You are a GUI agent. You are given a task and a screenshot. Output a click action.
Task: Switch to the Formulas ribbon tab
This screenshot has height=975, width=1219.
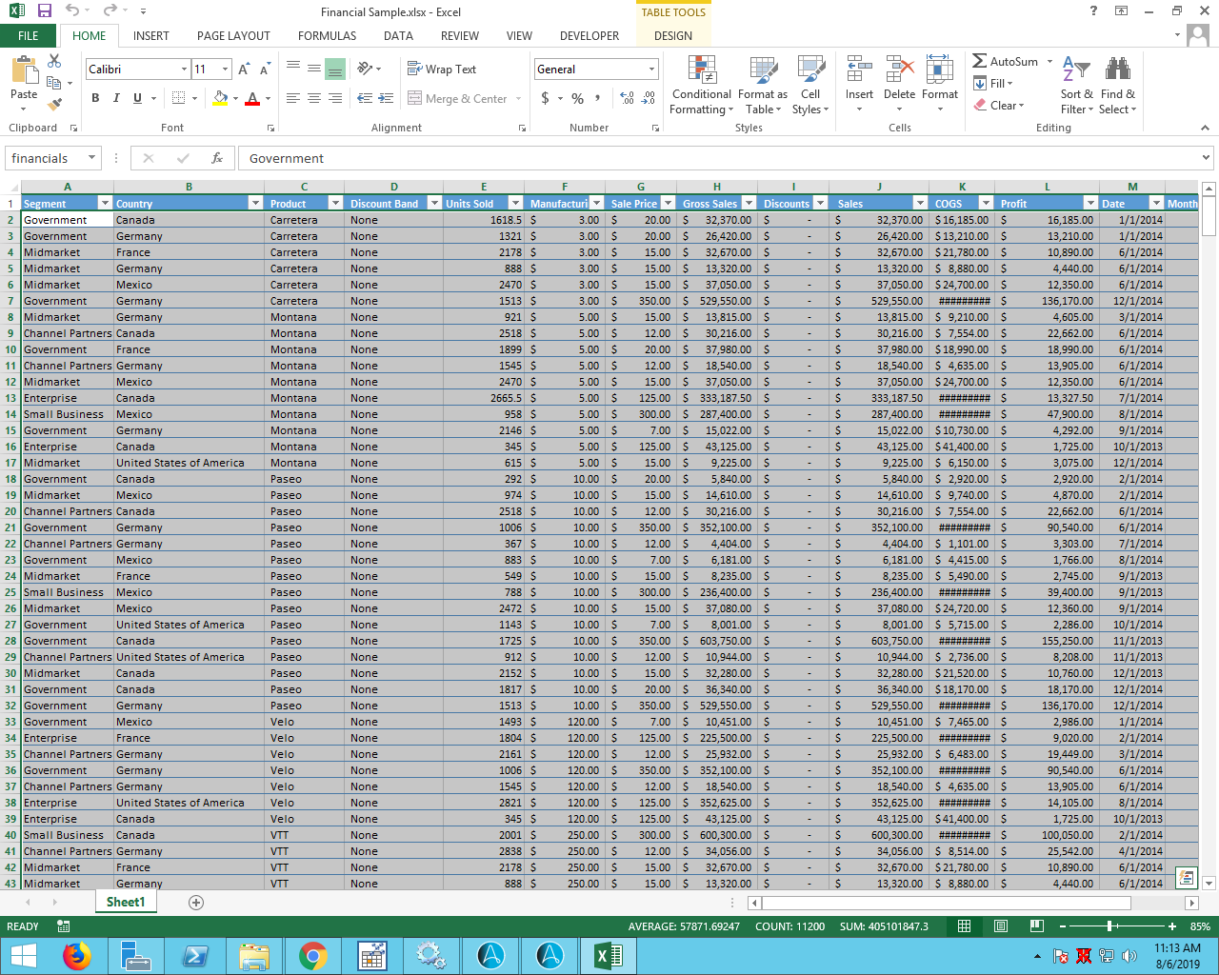click(327, 36)
